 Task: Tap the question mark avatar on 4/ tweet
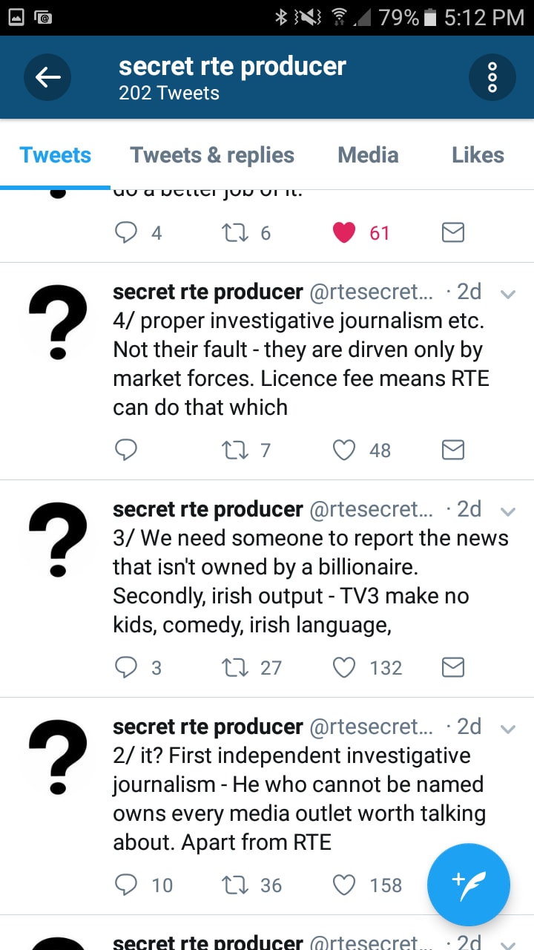tap(58, 321)
